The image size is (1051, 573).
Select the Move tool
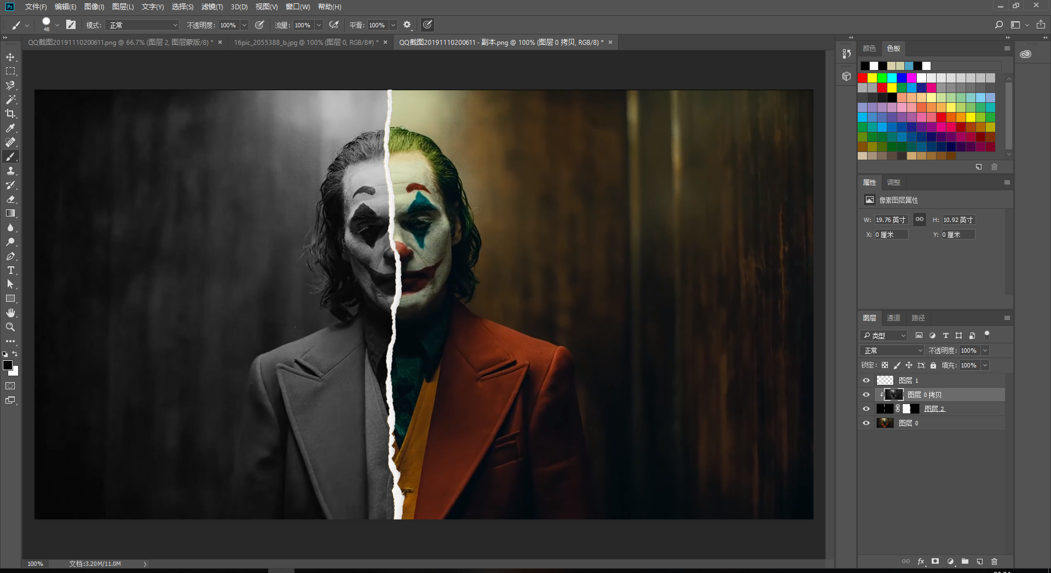pos(10,57)
